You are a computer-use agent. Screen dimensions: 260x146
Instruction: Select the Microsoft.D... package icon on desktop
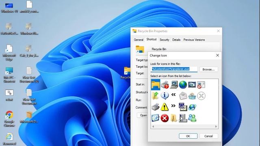click(29, 117)
